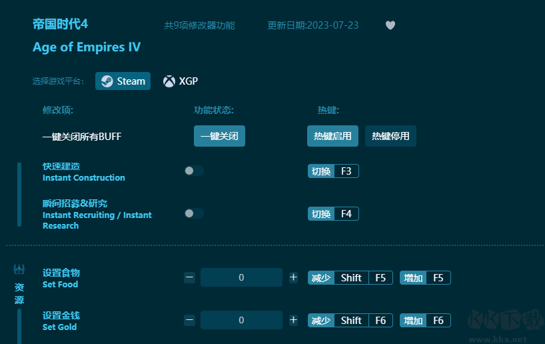Image resolution: width=545 pixels, height=344 pixels.
Task: Click the Set Food value input field
Action: pyautogui.click(x=241, y=277)
